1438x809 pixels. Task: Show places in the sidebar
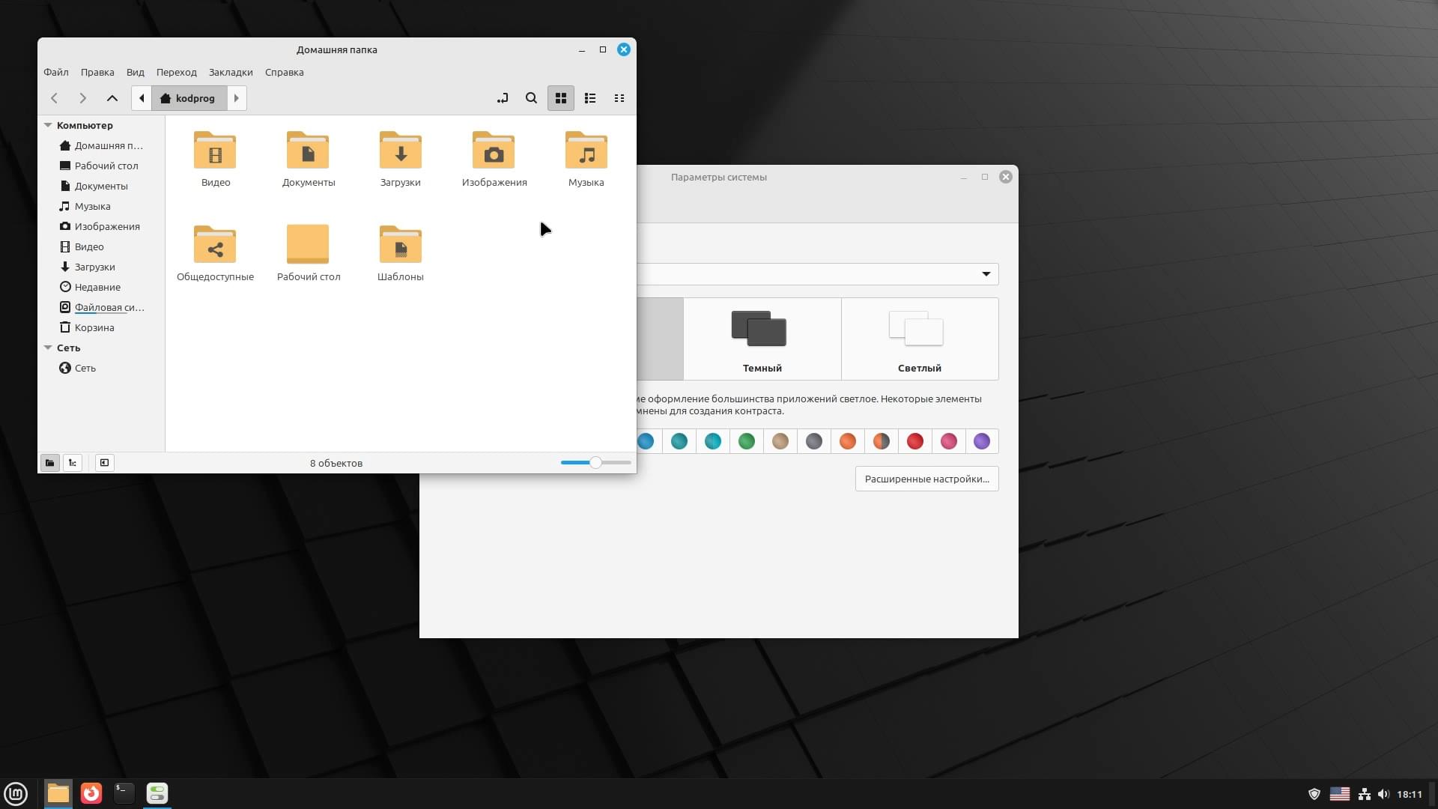point(49,463)
